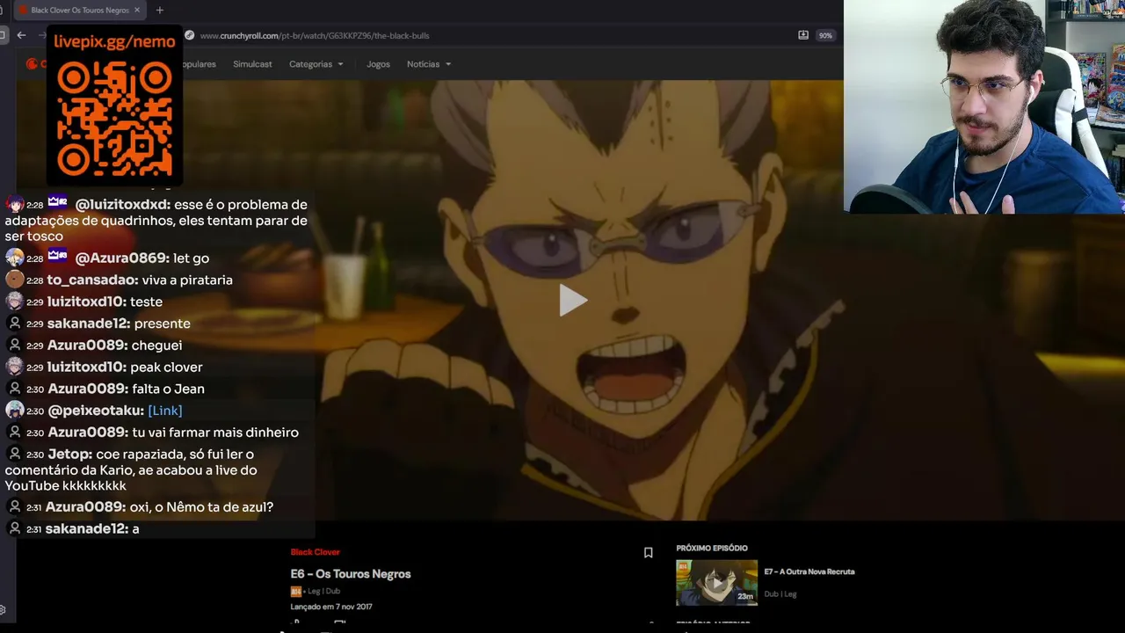Add episode to watchlist bookmark icon

[648, 553]
